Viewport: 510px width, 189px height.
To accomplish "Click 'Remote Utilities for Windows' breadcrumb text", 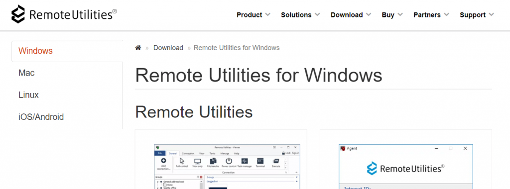I will click(237, 48).
